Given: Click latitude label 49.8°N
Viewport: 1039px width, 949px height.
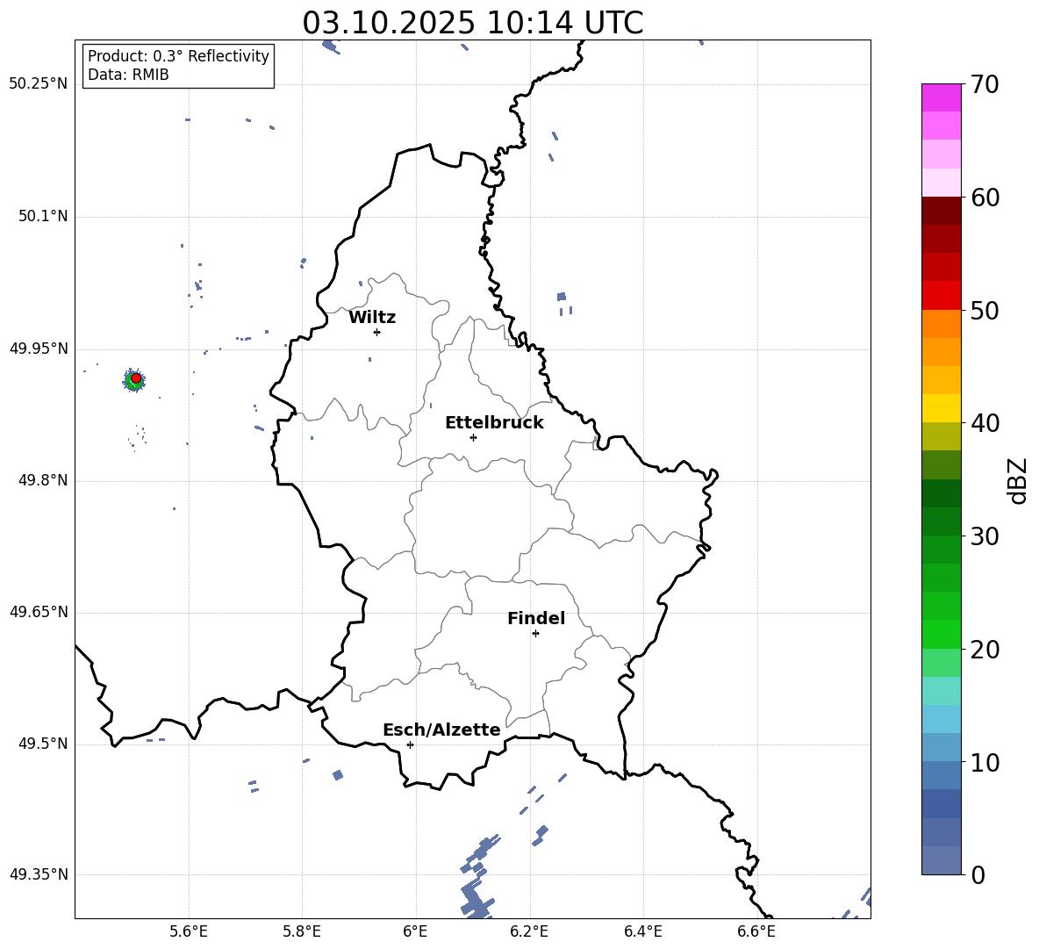Looking at the screenshot, I should click(43, 481).
